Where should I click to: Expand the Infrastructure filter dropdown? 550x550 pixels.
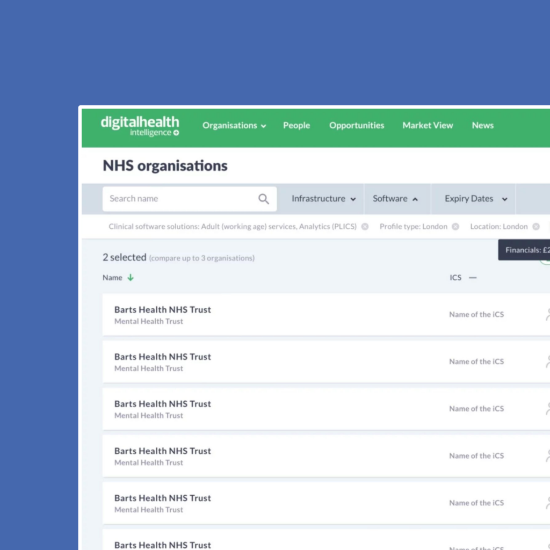pos(324,199)
